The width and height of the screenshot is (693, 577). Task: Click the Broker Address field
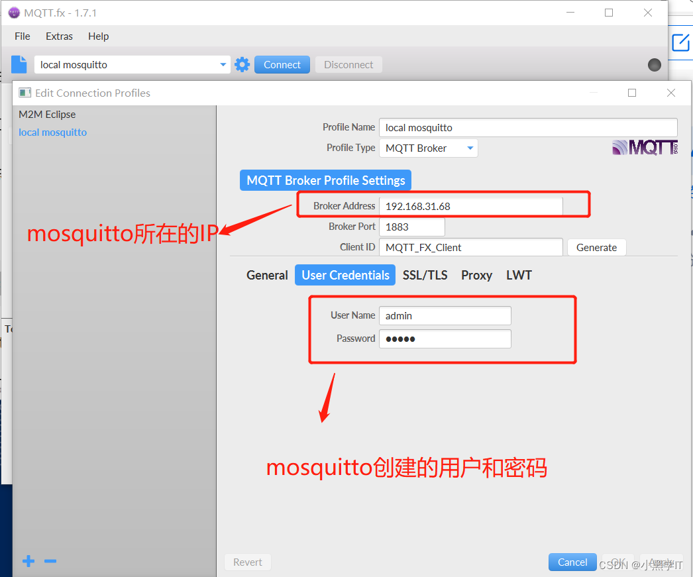point(470,206)
